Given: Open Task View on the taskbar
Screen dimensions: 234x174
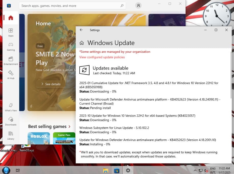Looking at the screenshot, I should coord(18,170).
